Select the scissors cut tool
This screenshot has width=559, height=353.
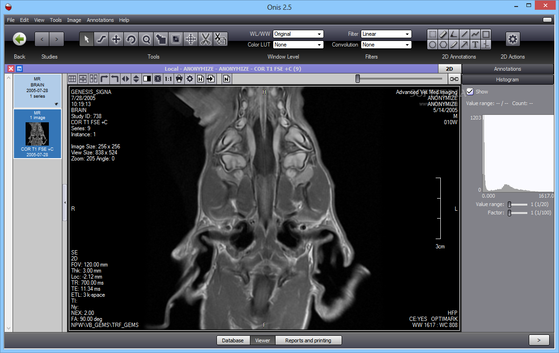[x=206, y=40]
